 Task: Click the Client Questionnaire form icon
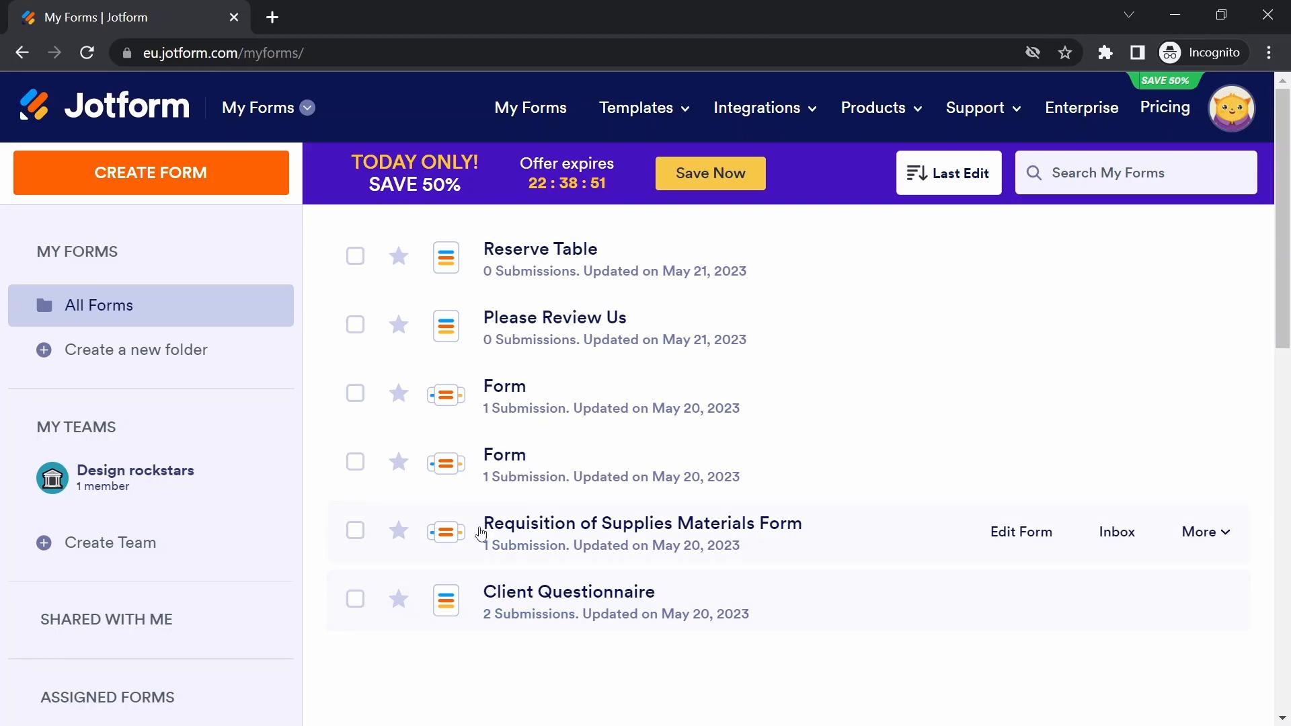pos(447,599)
